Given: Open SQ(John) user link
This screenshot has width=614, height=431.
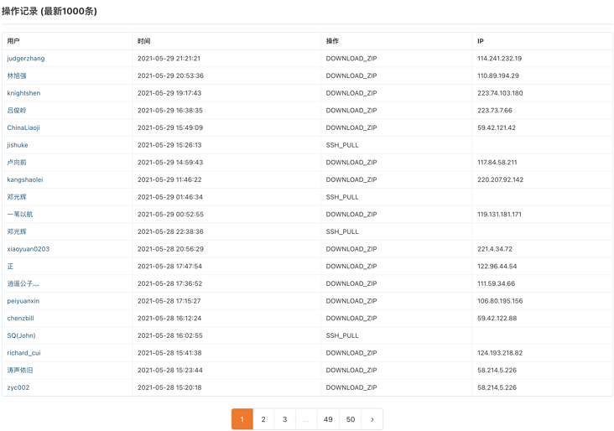Looking at the screenshot, I should (x=21, y=335).
